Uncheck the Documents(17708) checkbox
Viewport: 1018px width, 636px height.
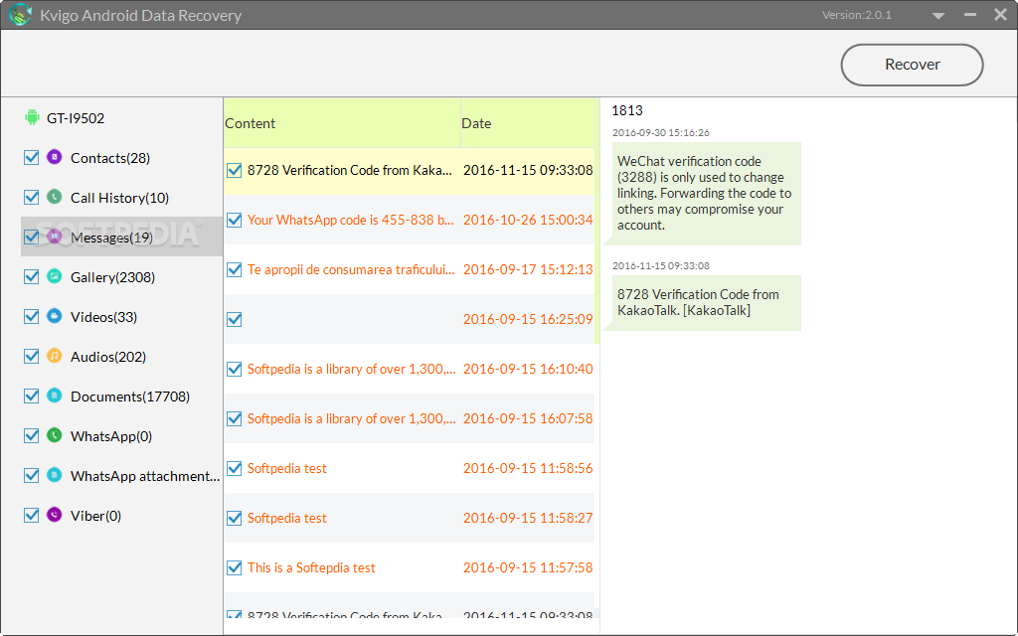click(31, 396)
